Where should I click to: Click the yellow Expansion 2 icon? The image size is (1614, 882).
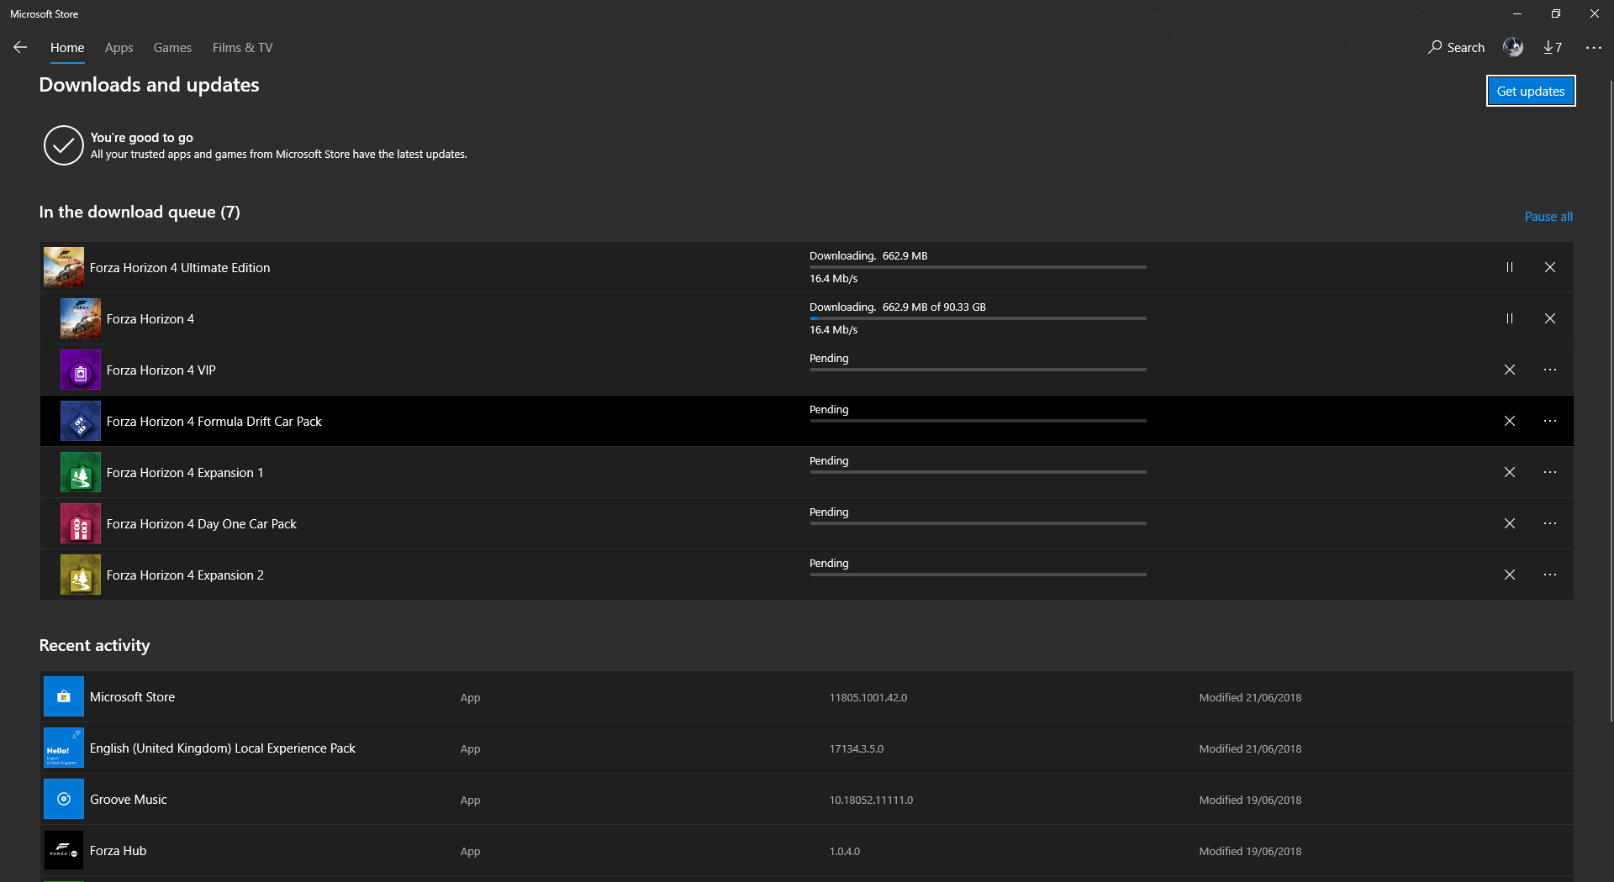(x=81, y=575)
